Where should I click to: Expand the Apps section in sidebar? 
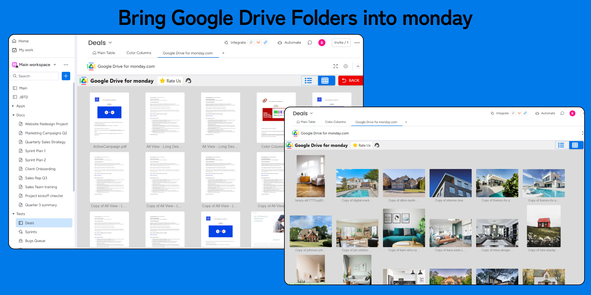click(x=13, y=106)
